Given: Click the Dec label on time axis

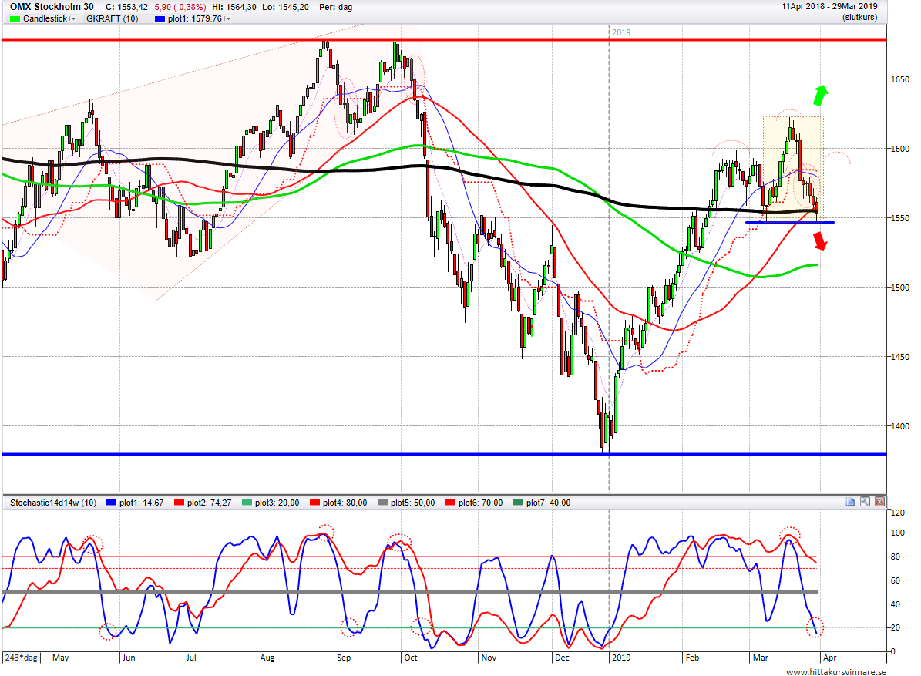Looking at the screenshot, I should point(562,658).
